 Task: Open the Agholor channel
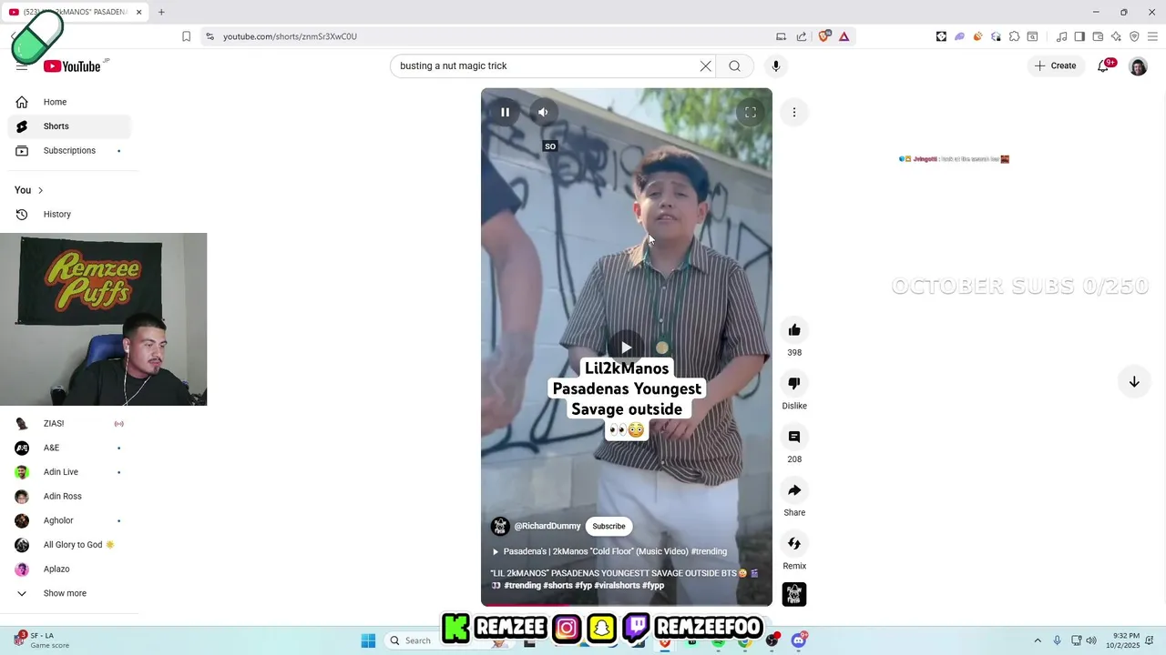69,520
